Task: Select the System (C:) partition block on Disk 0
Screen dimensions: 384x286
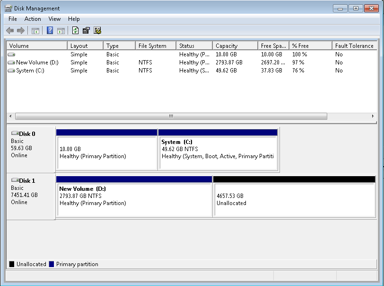Action: coord(218,150)
